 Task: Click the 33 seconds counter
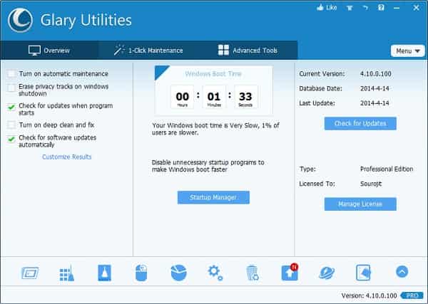245,97
